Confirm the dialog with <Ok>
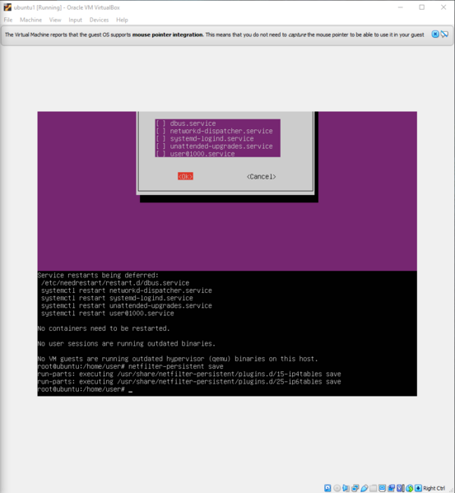 [185, 176]
